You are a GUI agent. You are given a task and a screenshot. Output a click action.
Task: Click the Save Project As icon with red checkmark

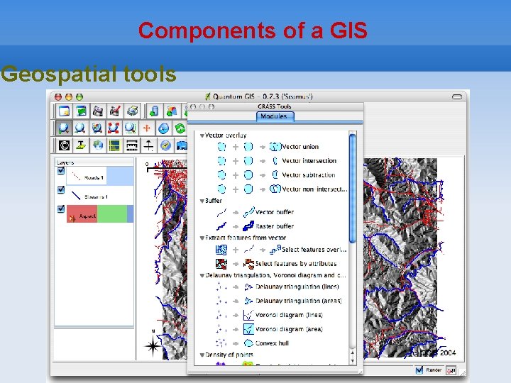(115, 111)
